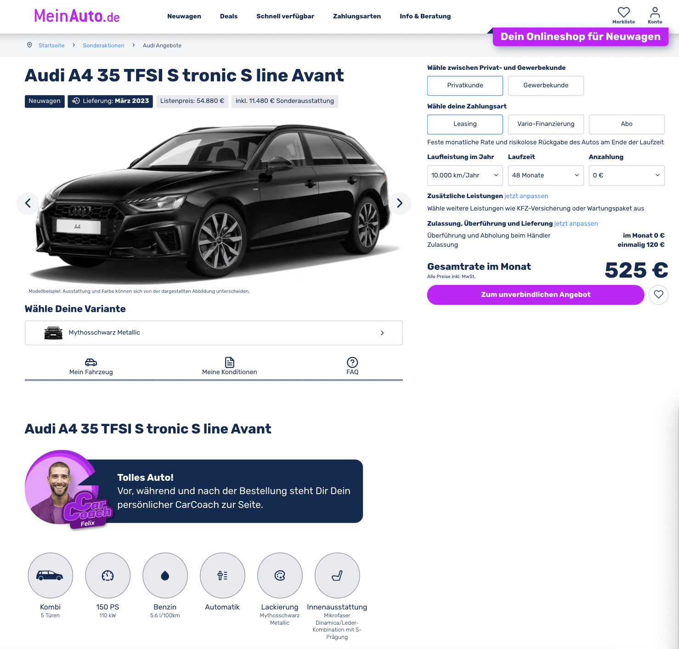The height and width of the screenshot is (649, 679).
Task: Select Gewerbekunde customer type
Action: (x=546, y=85)
